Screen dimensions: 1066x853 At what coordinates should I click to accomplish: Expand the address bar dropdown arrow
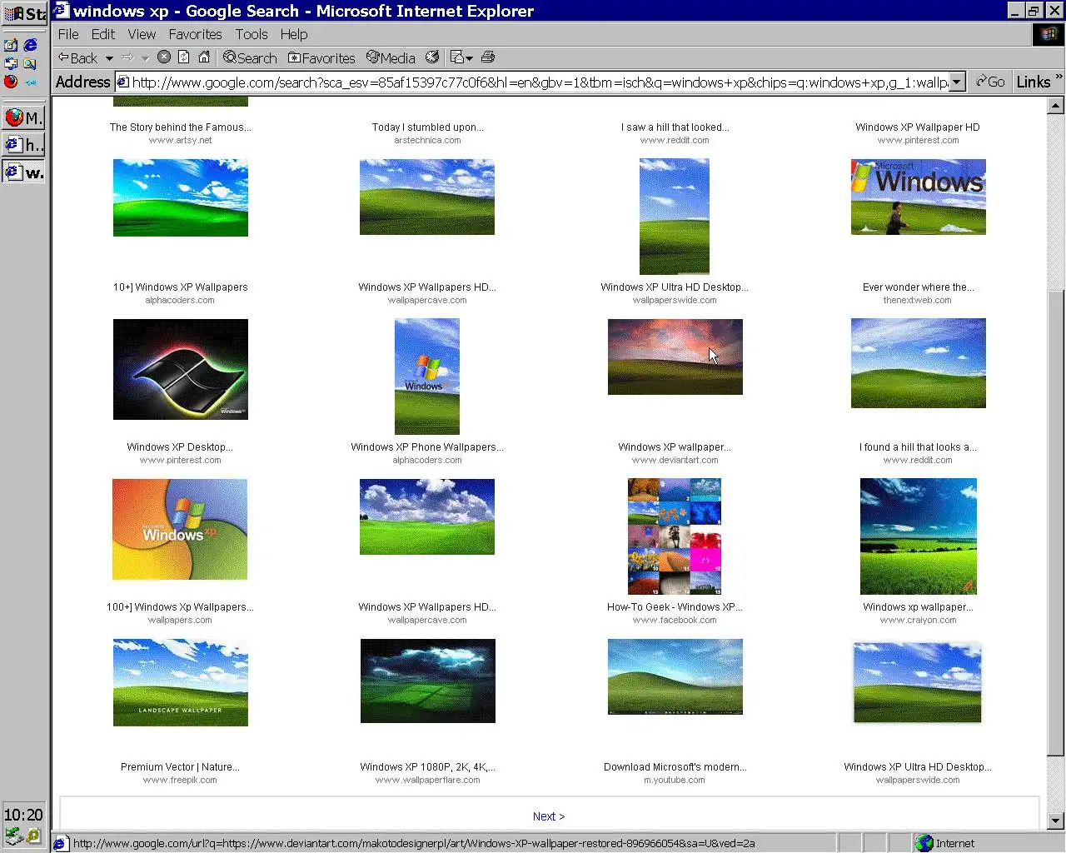958,82
